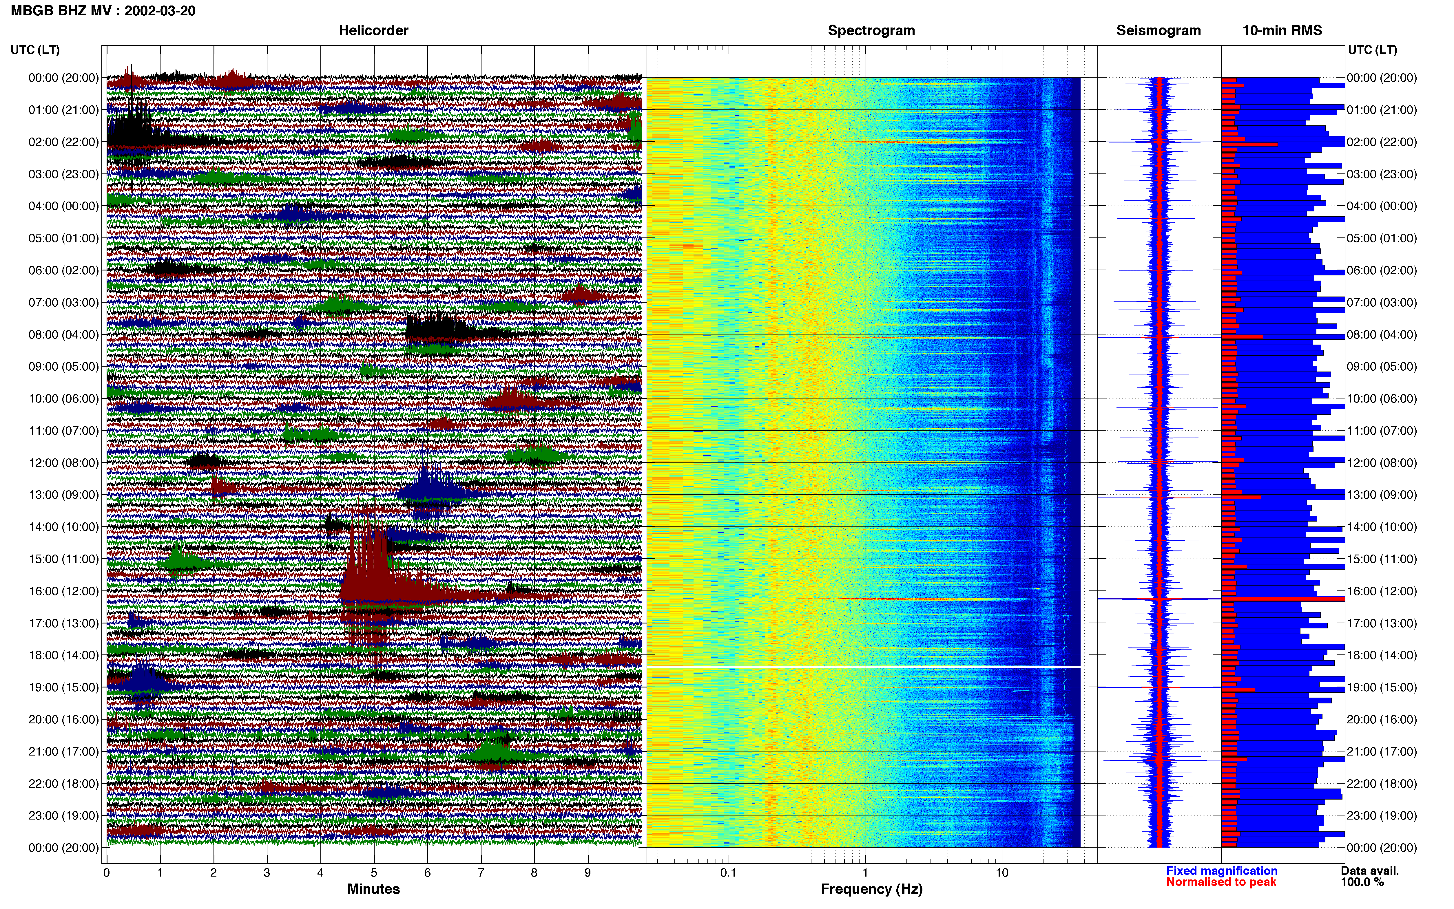Click the 'Data avail.' label

(x=1370, y=870)
